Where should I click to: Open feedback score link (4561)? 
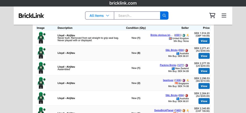pyautogui.click(x=178, y=35)
